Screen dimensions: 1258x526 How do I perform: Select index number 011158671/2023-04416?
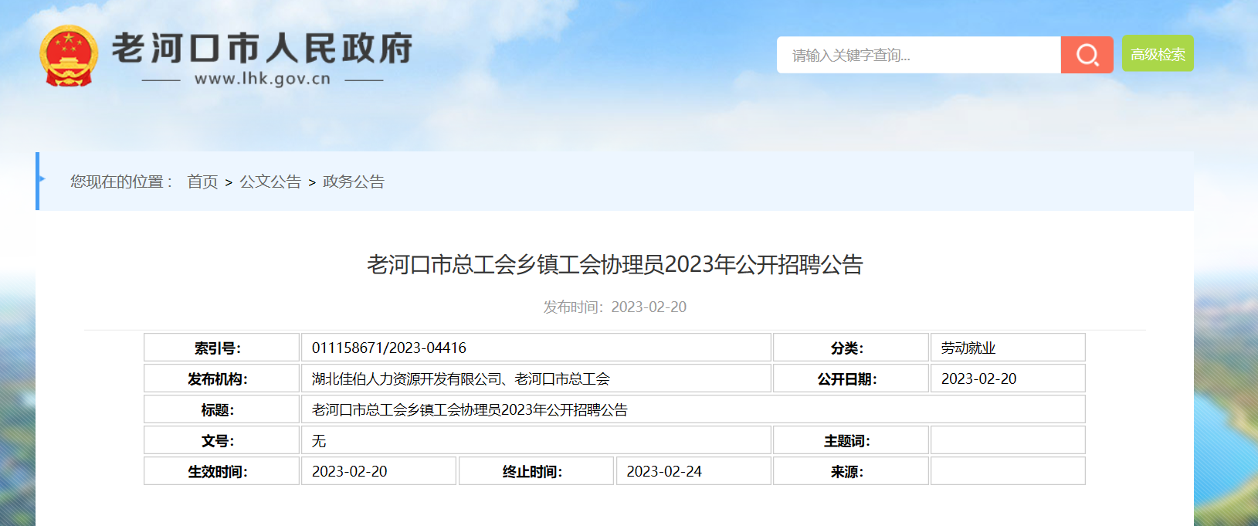coord(389,348)
